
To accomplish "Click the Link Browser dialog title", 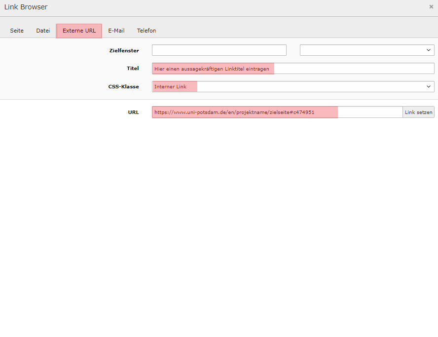I will point(26,7).
